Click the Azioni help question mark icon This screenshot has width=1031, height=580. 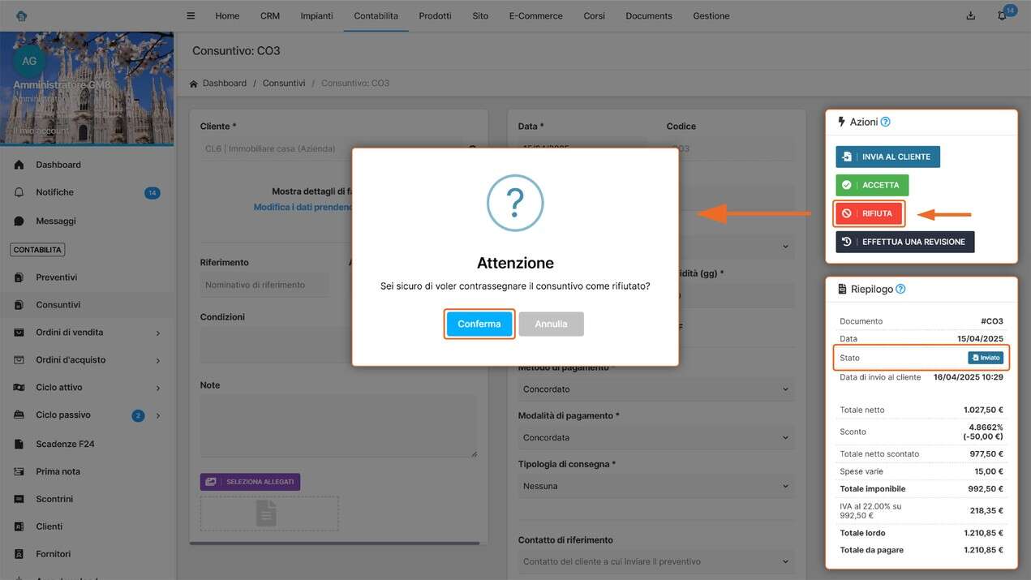pos(885,122)
